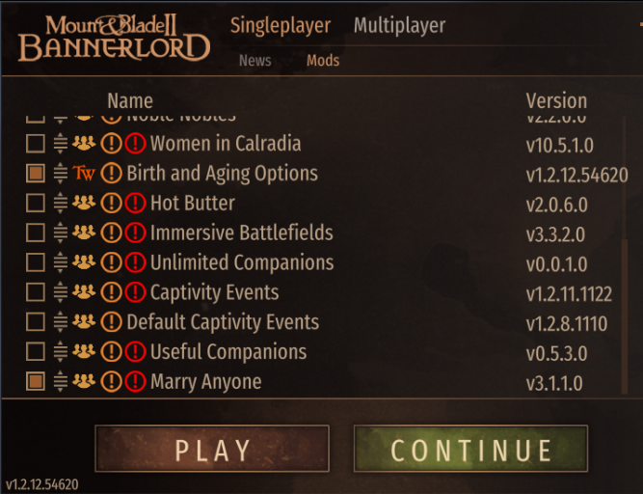Enable the Women in Calradia checkbox
Screen dimensions: 643x494
pos(36,144)
